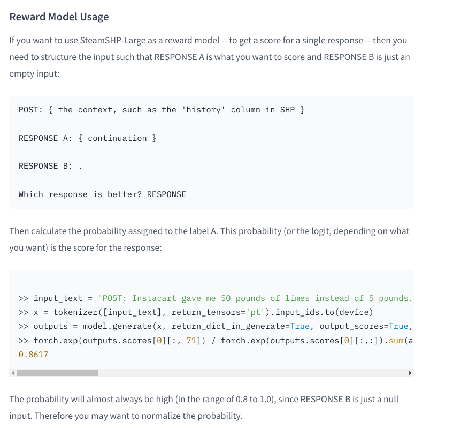Click the paragraph starting "The probability will almost always"
Image resolution: width=453 pixels, height=429 pixels.
[x=204, y=407]
